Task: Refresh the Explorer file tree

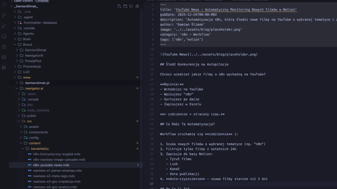Action: pyautogui.click(x=131, y=6)
